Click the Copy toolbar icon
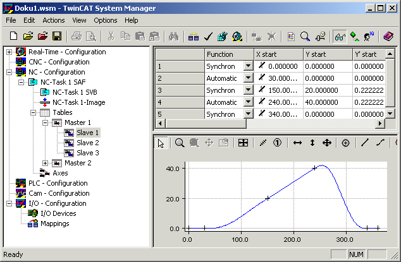 [x=125, y=36]
